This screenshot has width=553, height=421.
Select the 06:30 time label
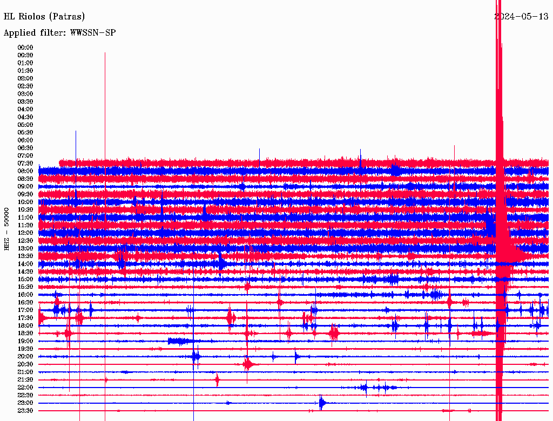(25, 148)
